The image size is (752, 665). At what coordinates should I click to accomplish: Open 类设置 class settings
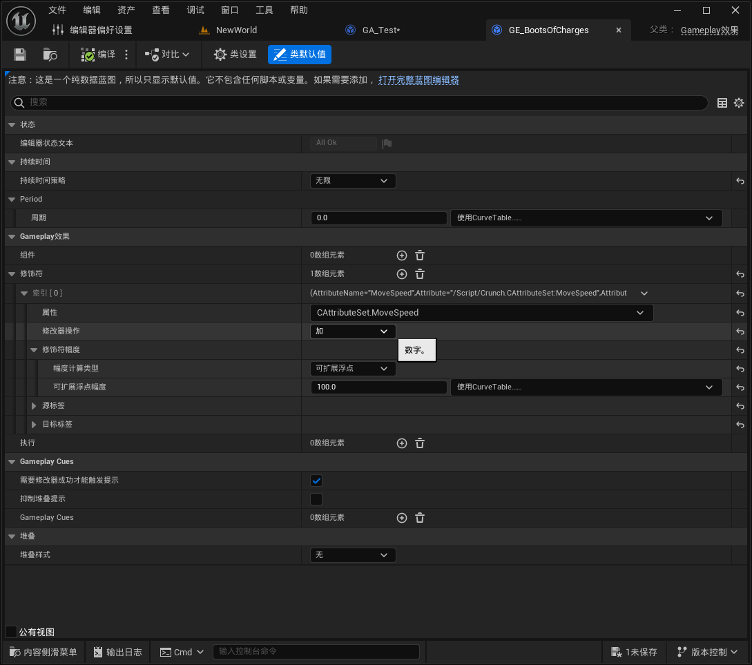pos(235,55)
